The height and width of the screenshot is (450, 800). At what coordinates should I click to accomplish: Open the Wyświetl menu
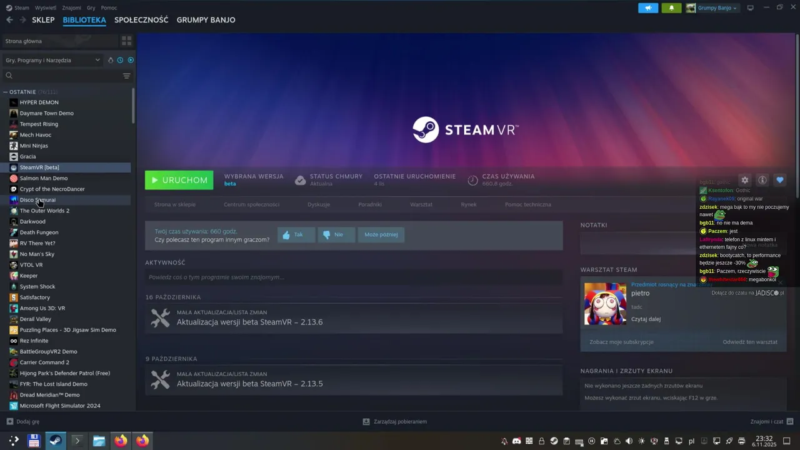tap(46, 7)
